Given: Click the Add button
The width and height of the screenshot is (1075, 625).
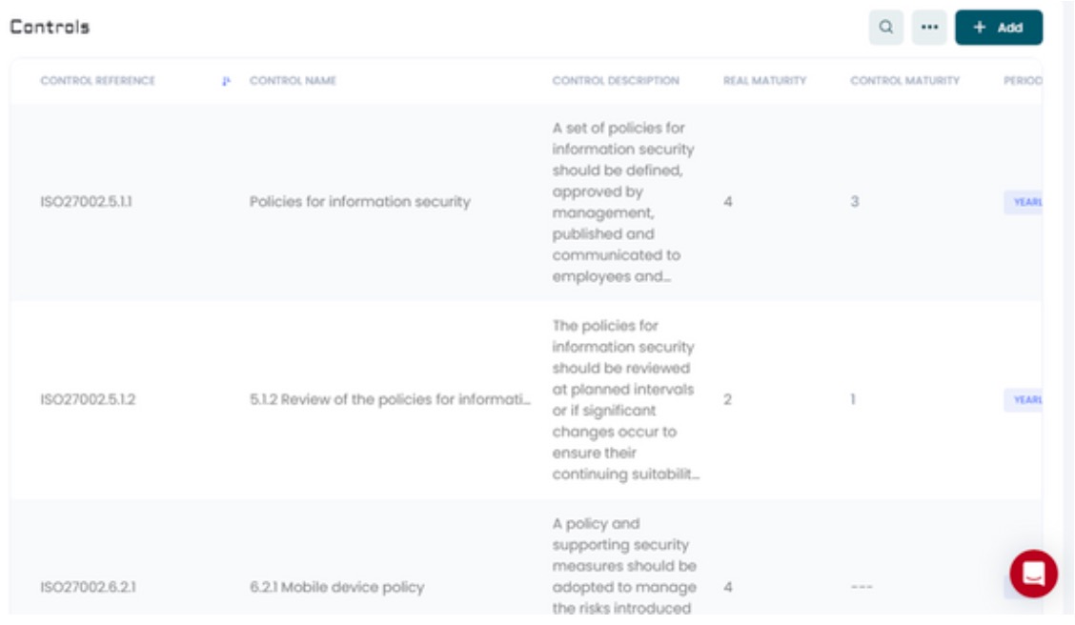Looking at the screenshot, I should click(x=998, y=28).
